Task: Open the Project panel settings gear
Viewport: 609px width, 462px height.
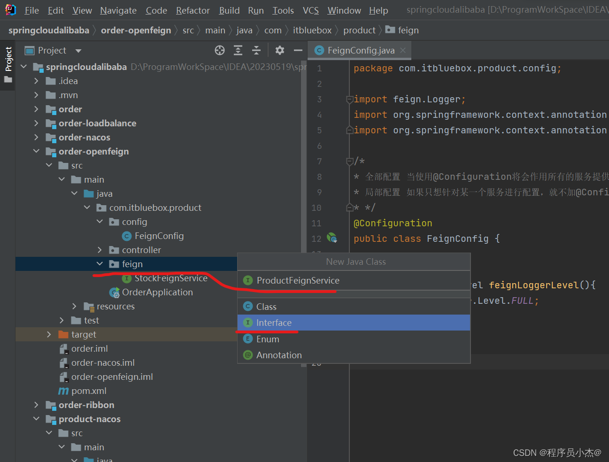Action: pyautogui.click(x=280, y=50)
